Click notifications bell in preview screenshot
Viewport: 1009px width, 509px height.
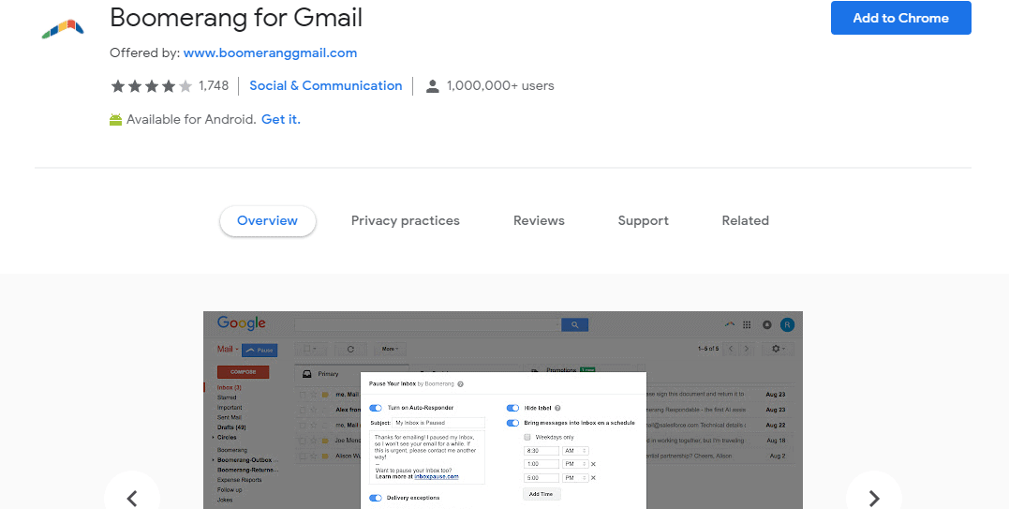[x=767, y=325]
